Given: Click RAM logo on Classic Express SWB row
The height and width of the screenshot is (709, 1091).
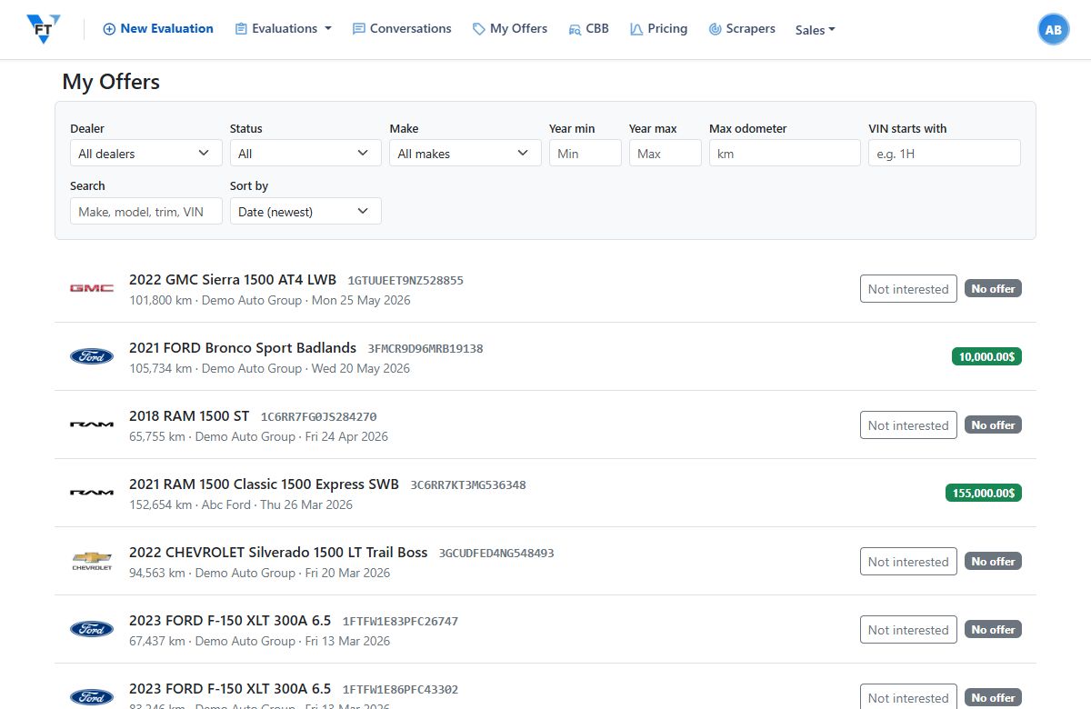Looking at the screenshot, I should point(92,493).
